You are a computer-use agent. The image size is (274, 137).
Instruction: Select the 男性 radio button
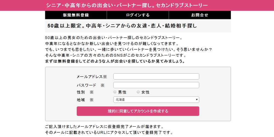115,92
